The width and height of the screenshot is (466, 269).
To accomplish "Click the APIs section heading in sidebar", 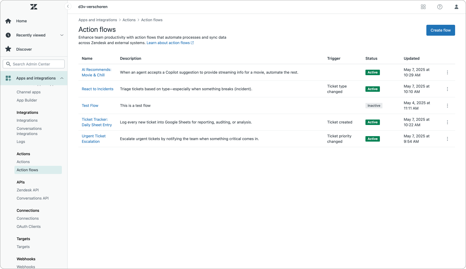I will pyautogui.click(x=21, y=182).
